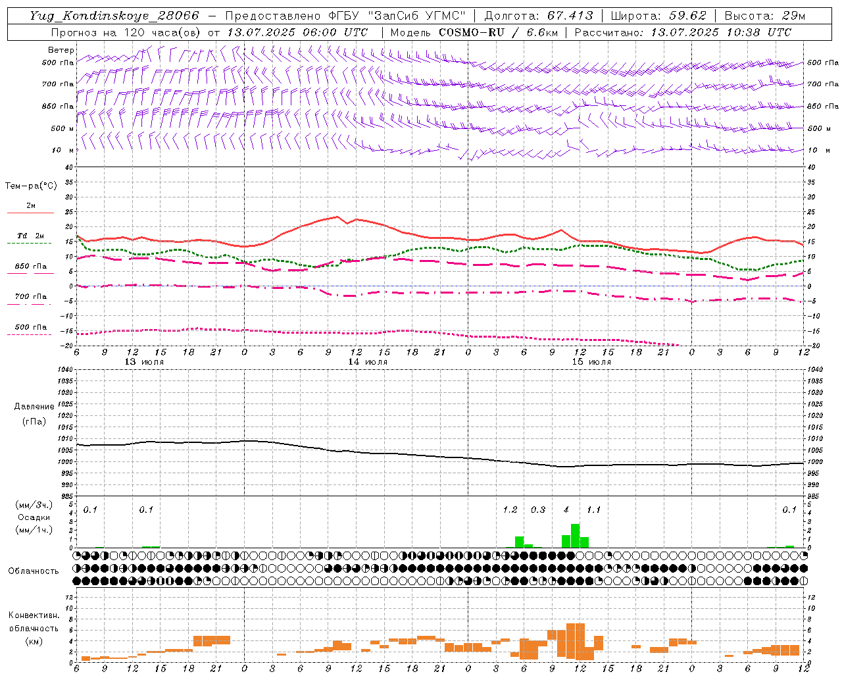Click the forecast start time 13.07.2025 06:00 UTC
This screenshot has height=674, width=842.
point(297,32)
